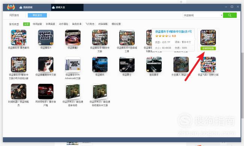This screenshot has width=244, height=146.
Task: Click the star rating in the popup
Action: point(163,36)
